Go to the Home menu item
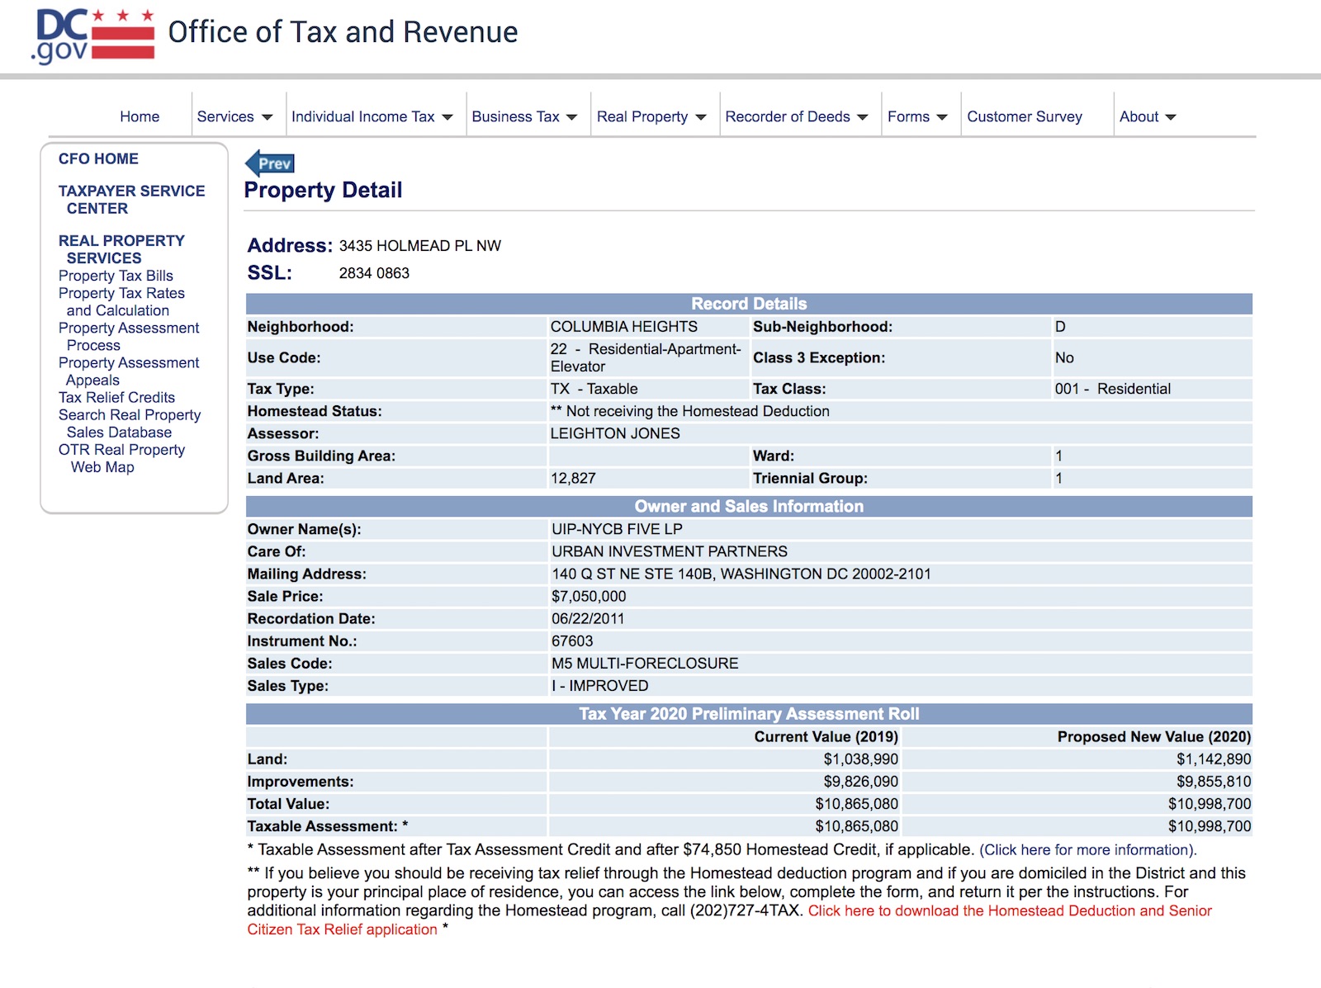 click(140, 117)
